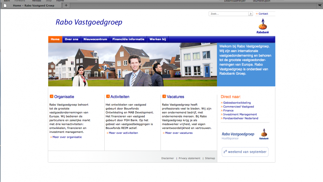Click the Contact link
This screenshot has height=182, width=323.
click(263, 14)
